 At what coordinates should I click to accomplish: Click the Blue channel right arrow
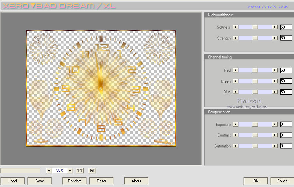click(x=275, y=92)
